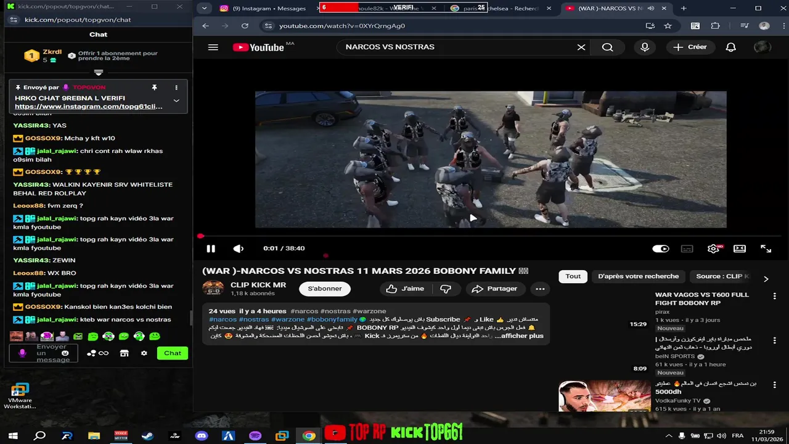Open CLIP KICK MR channel name
This screenshot has height=444, width=789.
click(258, 285)
